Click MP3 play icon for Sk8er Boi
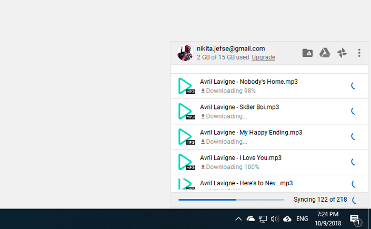Viewport: 371px width, 229px height. (186, 111)
